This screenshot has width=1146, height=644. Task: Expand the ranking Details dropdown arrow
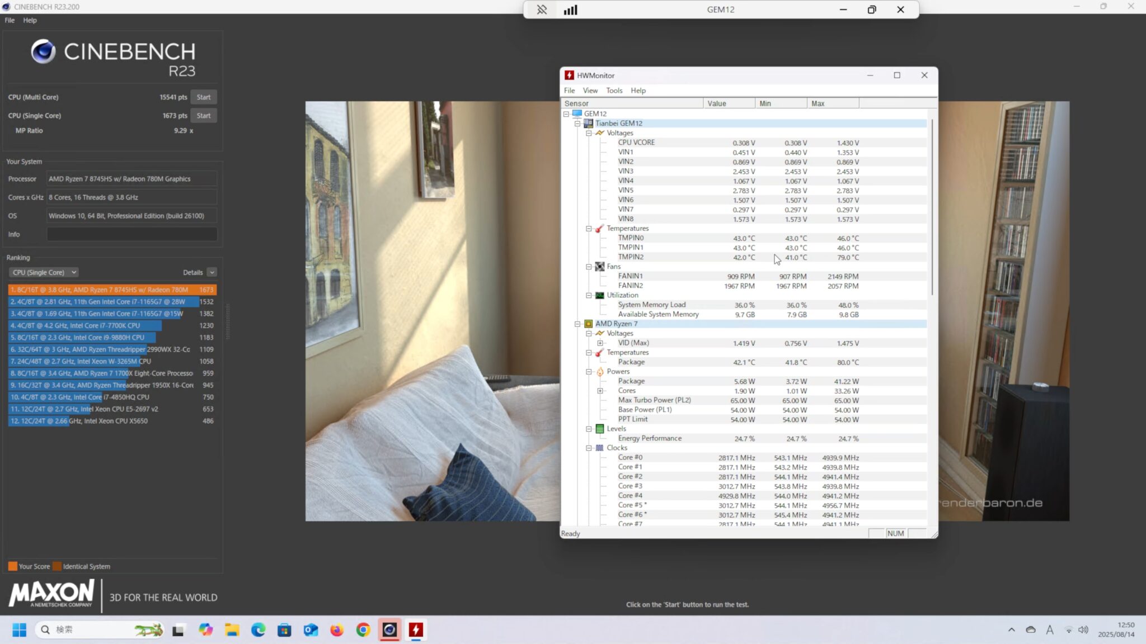click(x=212, y=272)
